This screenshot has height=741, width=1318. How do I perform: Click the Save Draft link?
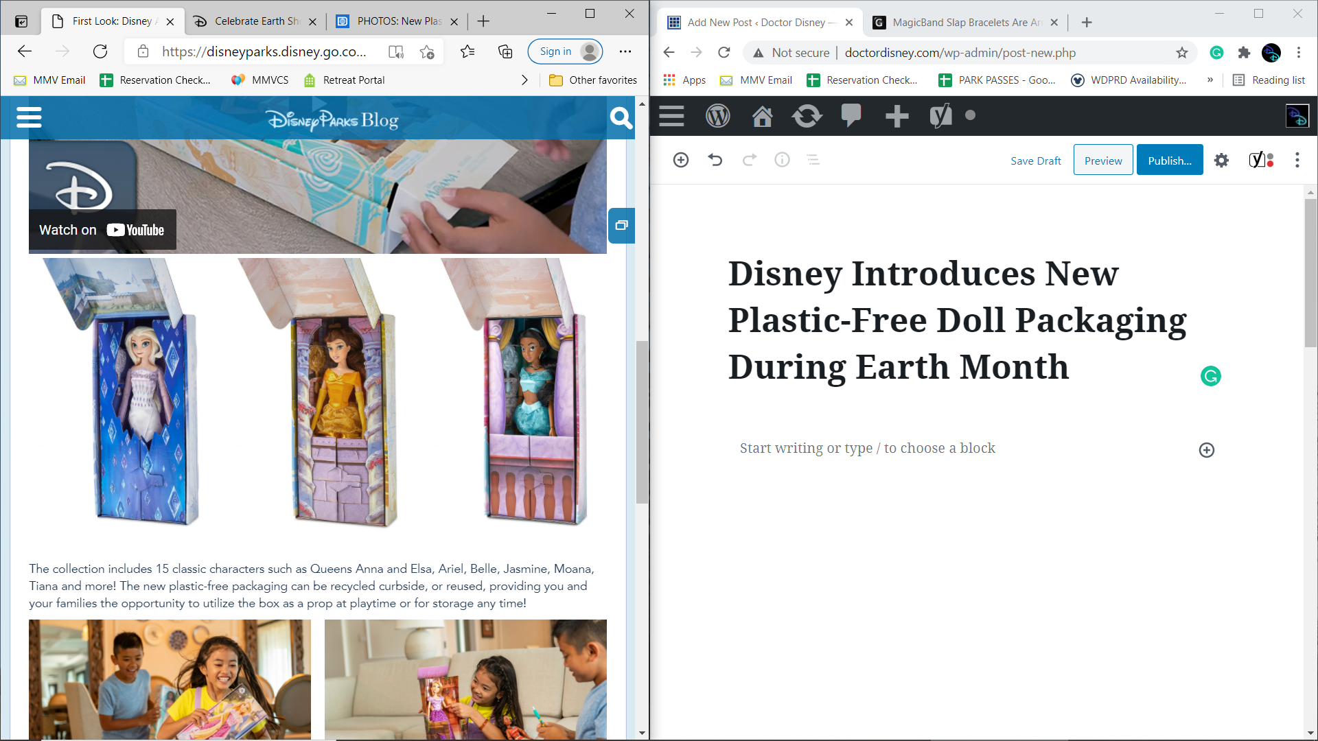point(1035,161)
